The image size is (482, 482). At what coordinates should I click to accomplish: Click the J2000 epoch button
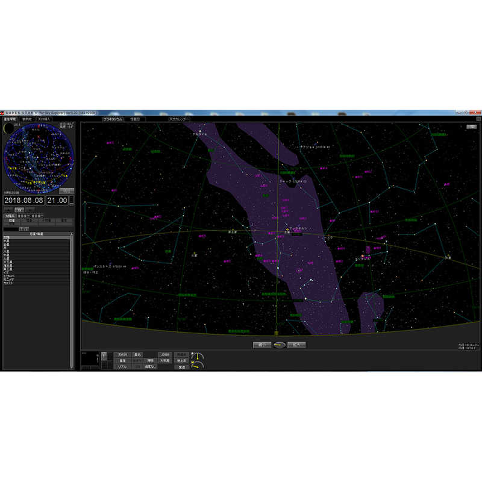[x=164, y=355]
